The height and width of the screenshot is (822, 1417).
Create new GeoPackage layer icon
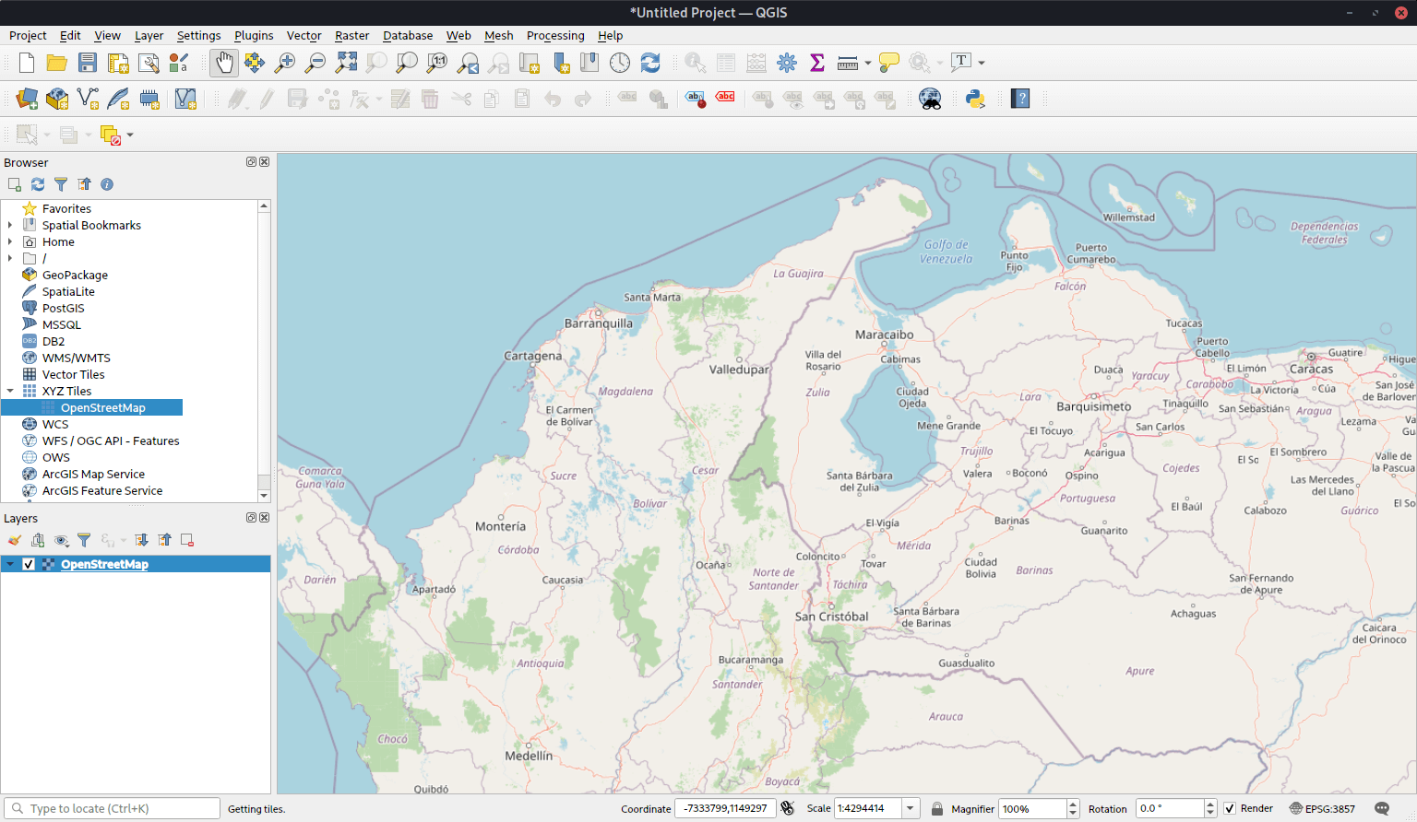click(57, 99)
